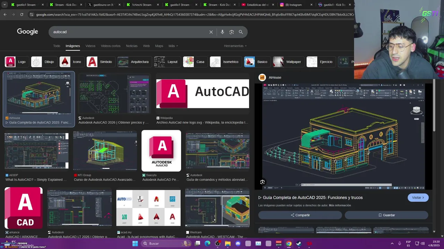Reload the page with the refresh icon
444x249 pixels.
(x=22, y=15)
